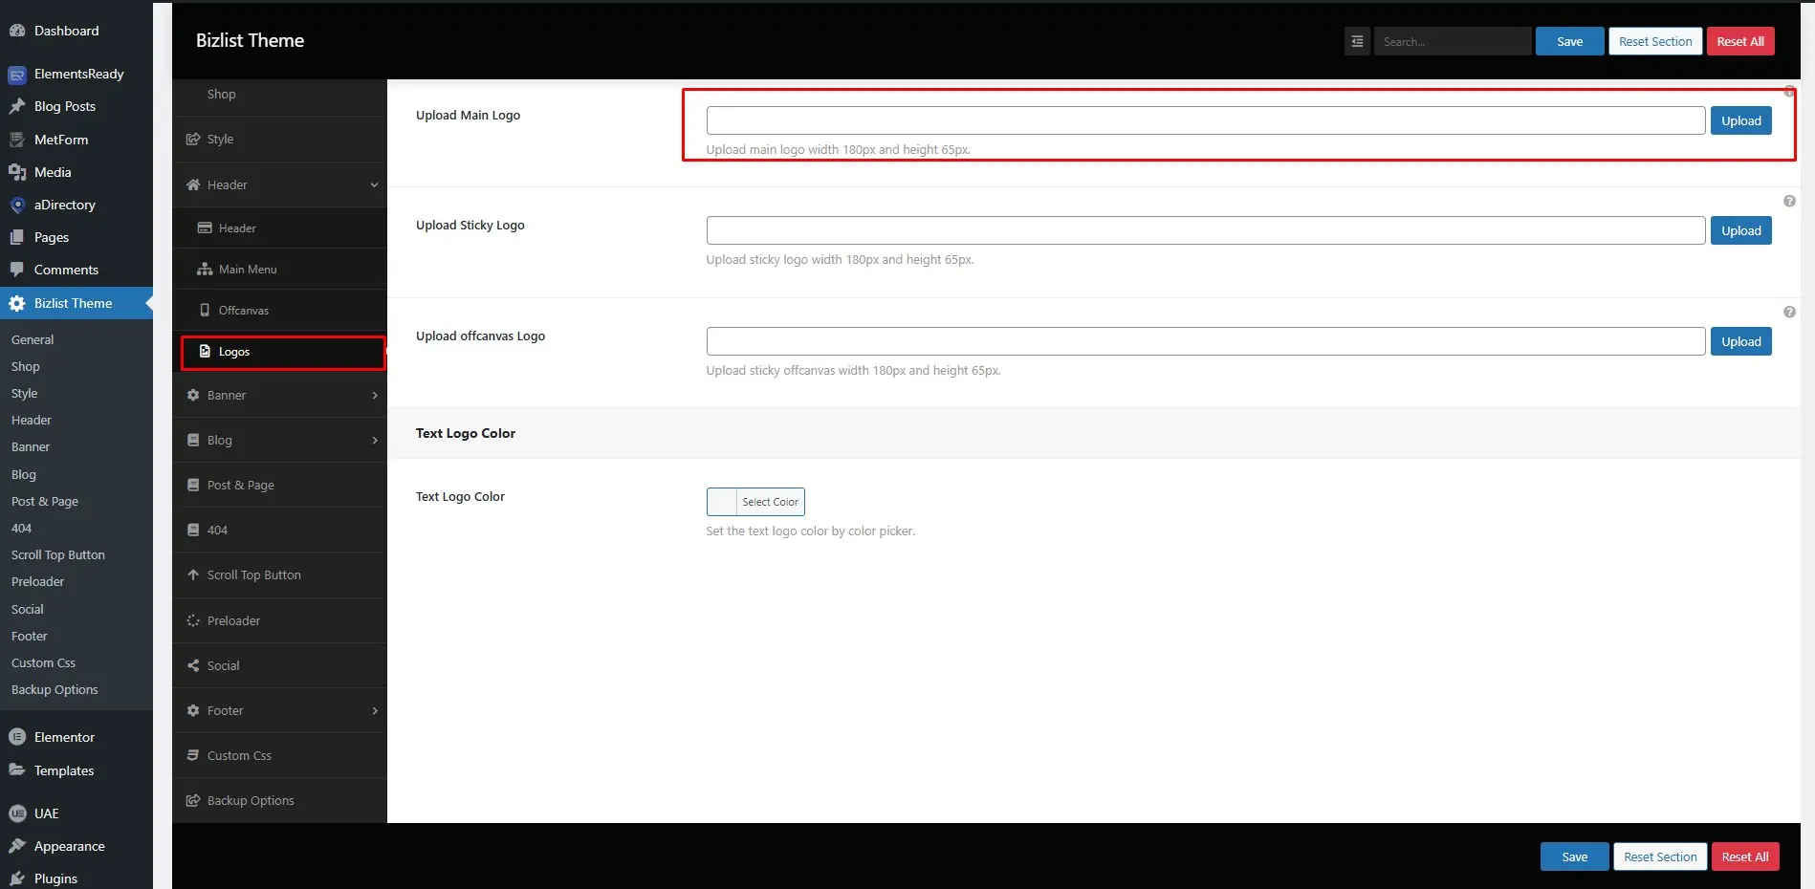The width and height of the screenshot is (1815, 889).
Task: Click Reset Section at the bottom
Action: coord(1659,856)
